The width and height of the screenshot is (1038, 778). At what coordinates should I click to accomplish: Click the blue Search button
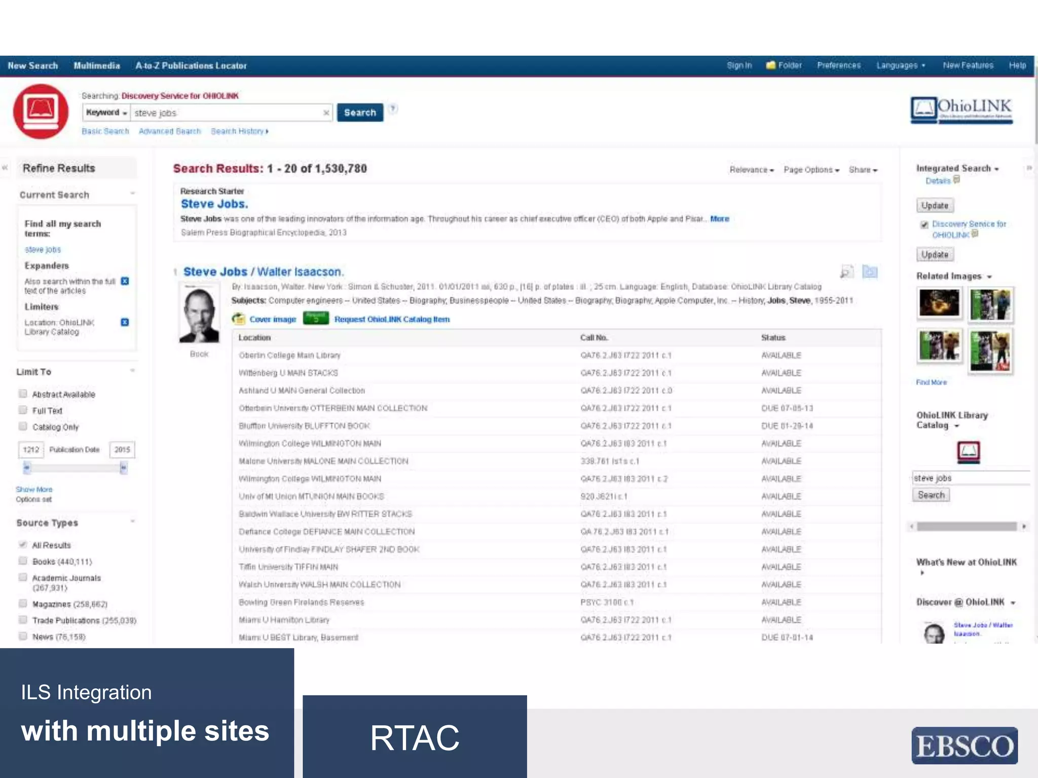(360, 112)
